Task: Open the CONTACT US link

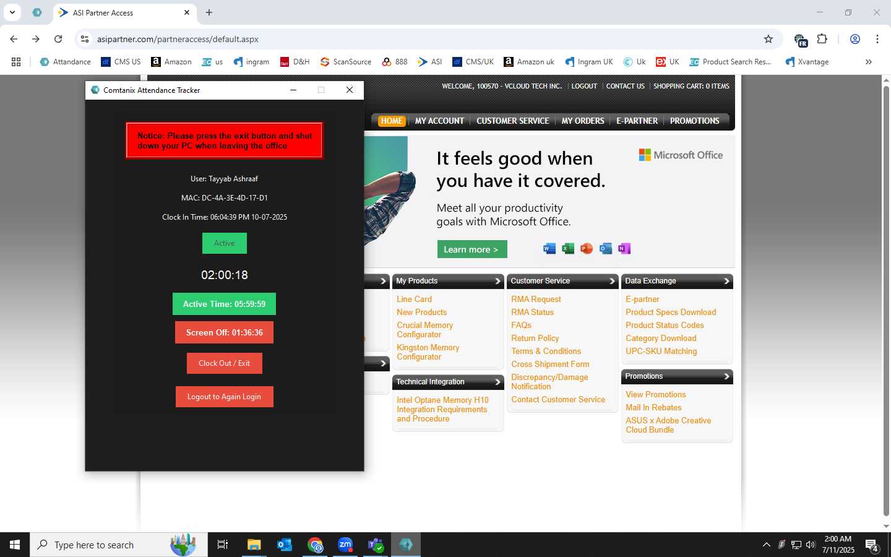Action: coord(625,86)
